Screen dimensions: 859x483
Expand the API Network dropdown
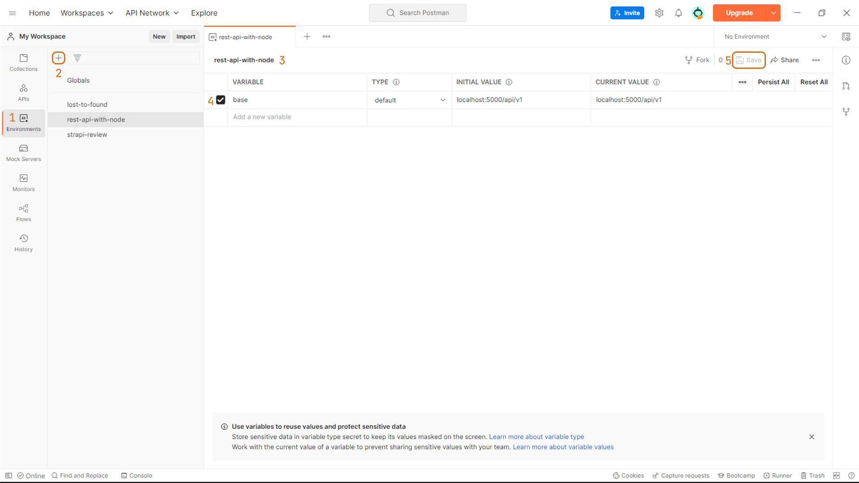pyautogui.click(x=152, y=13)
